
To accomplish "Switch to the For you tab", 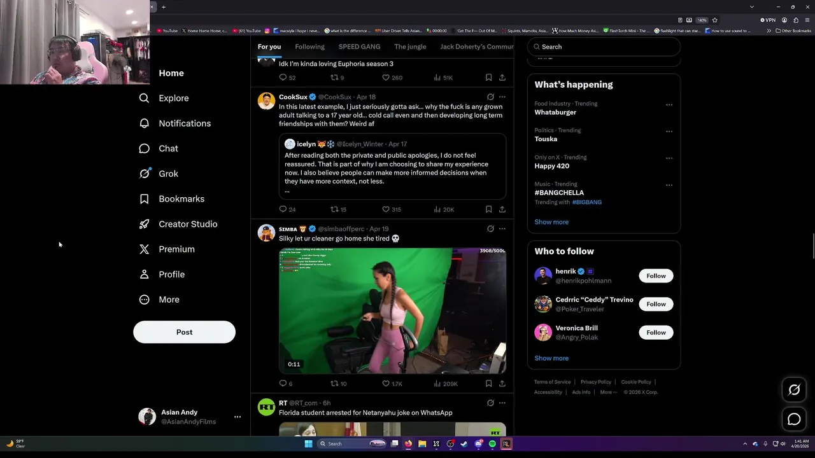I will (x=269, y=46).
